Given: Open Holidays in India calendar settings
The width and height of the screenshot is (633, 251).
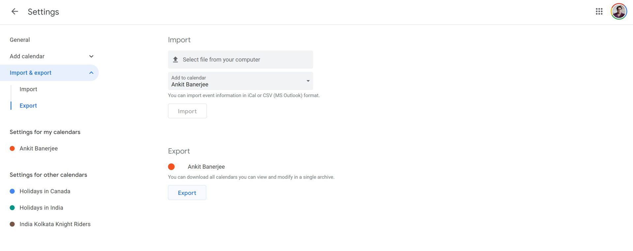Looking at the screenshot, I should click(41, 208).
